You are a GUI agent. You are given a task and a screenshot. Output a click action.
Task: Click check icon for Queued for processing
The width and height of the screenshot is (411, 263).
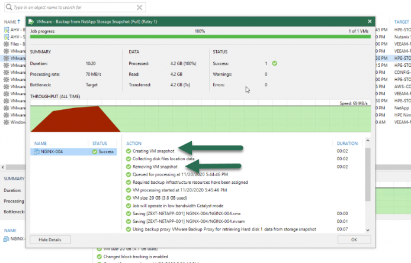[x=129, y=174]
